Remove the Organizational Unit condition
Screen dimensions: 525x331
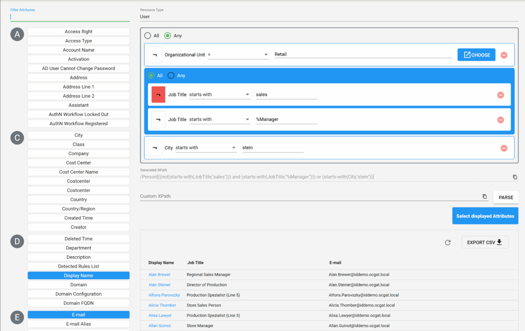pos(504,55)
